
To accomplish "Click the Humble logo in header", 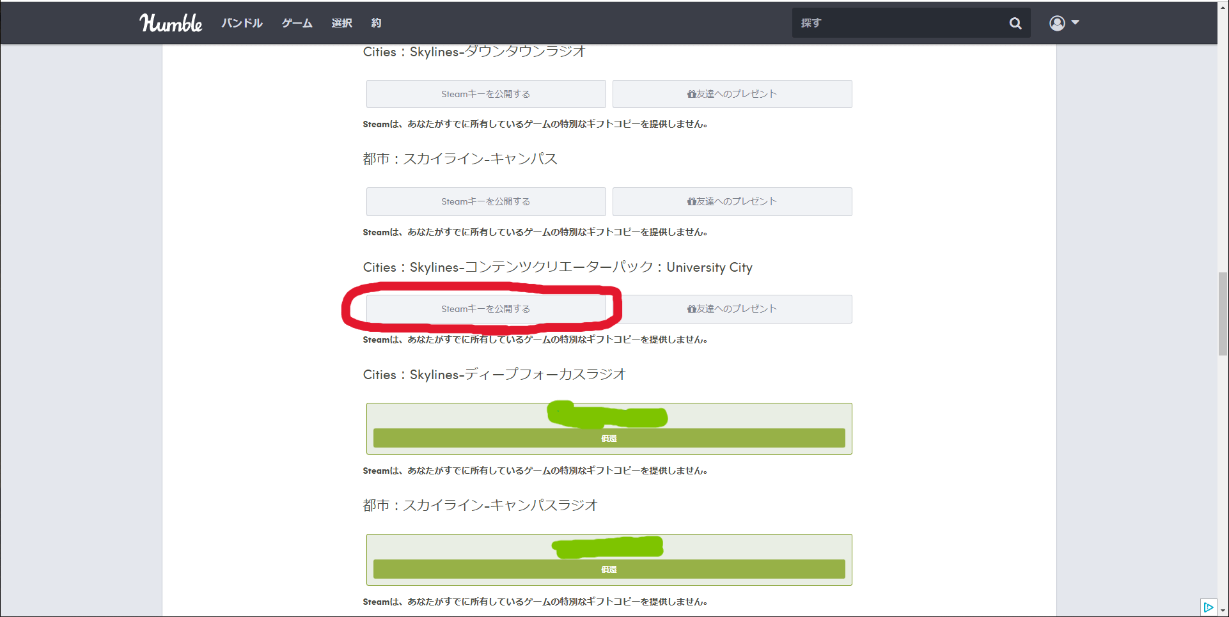I will tap(171, 23).
